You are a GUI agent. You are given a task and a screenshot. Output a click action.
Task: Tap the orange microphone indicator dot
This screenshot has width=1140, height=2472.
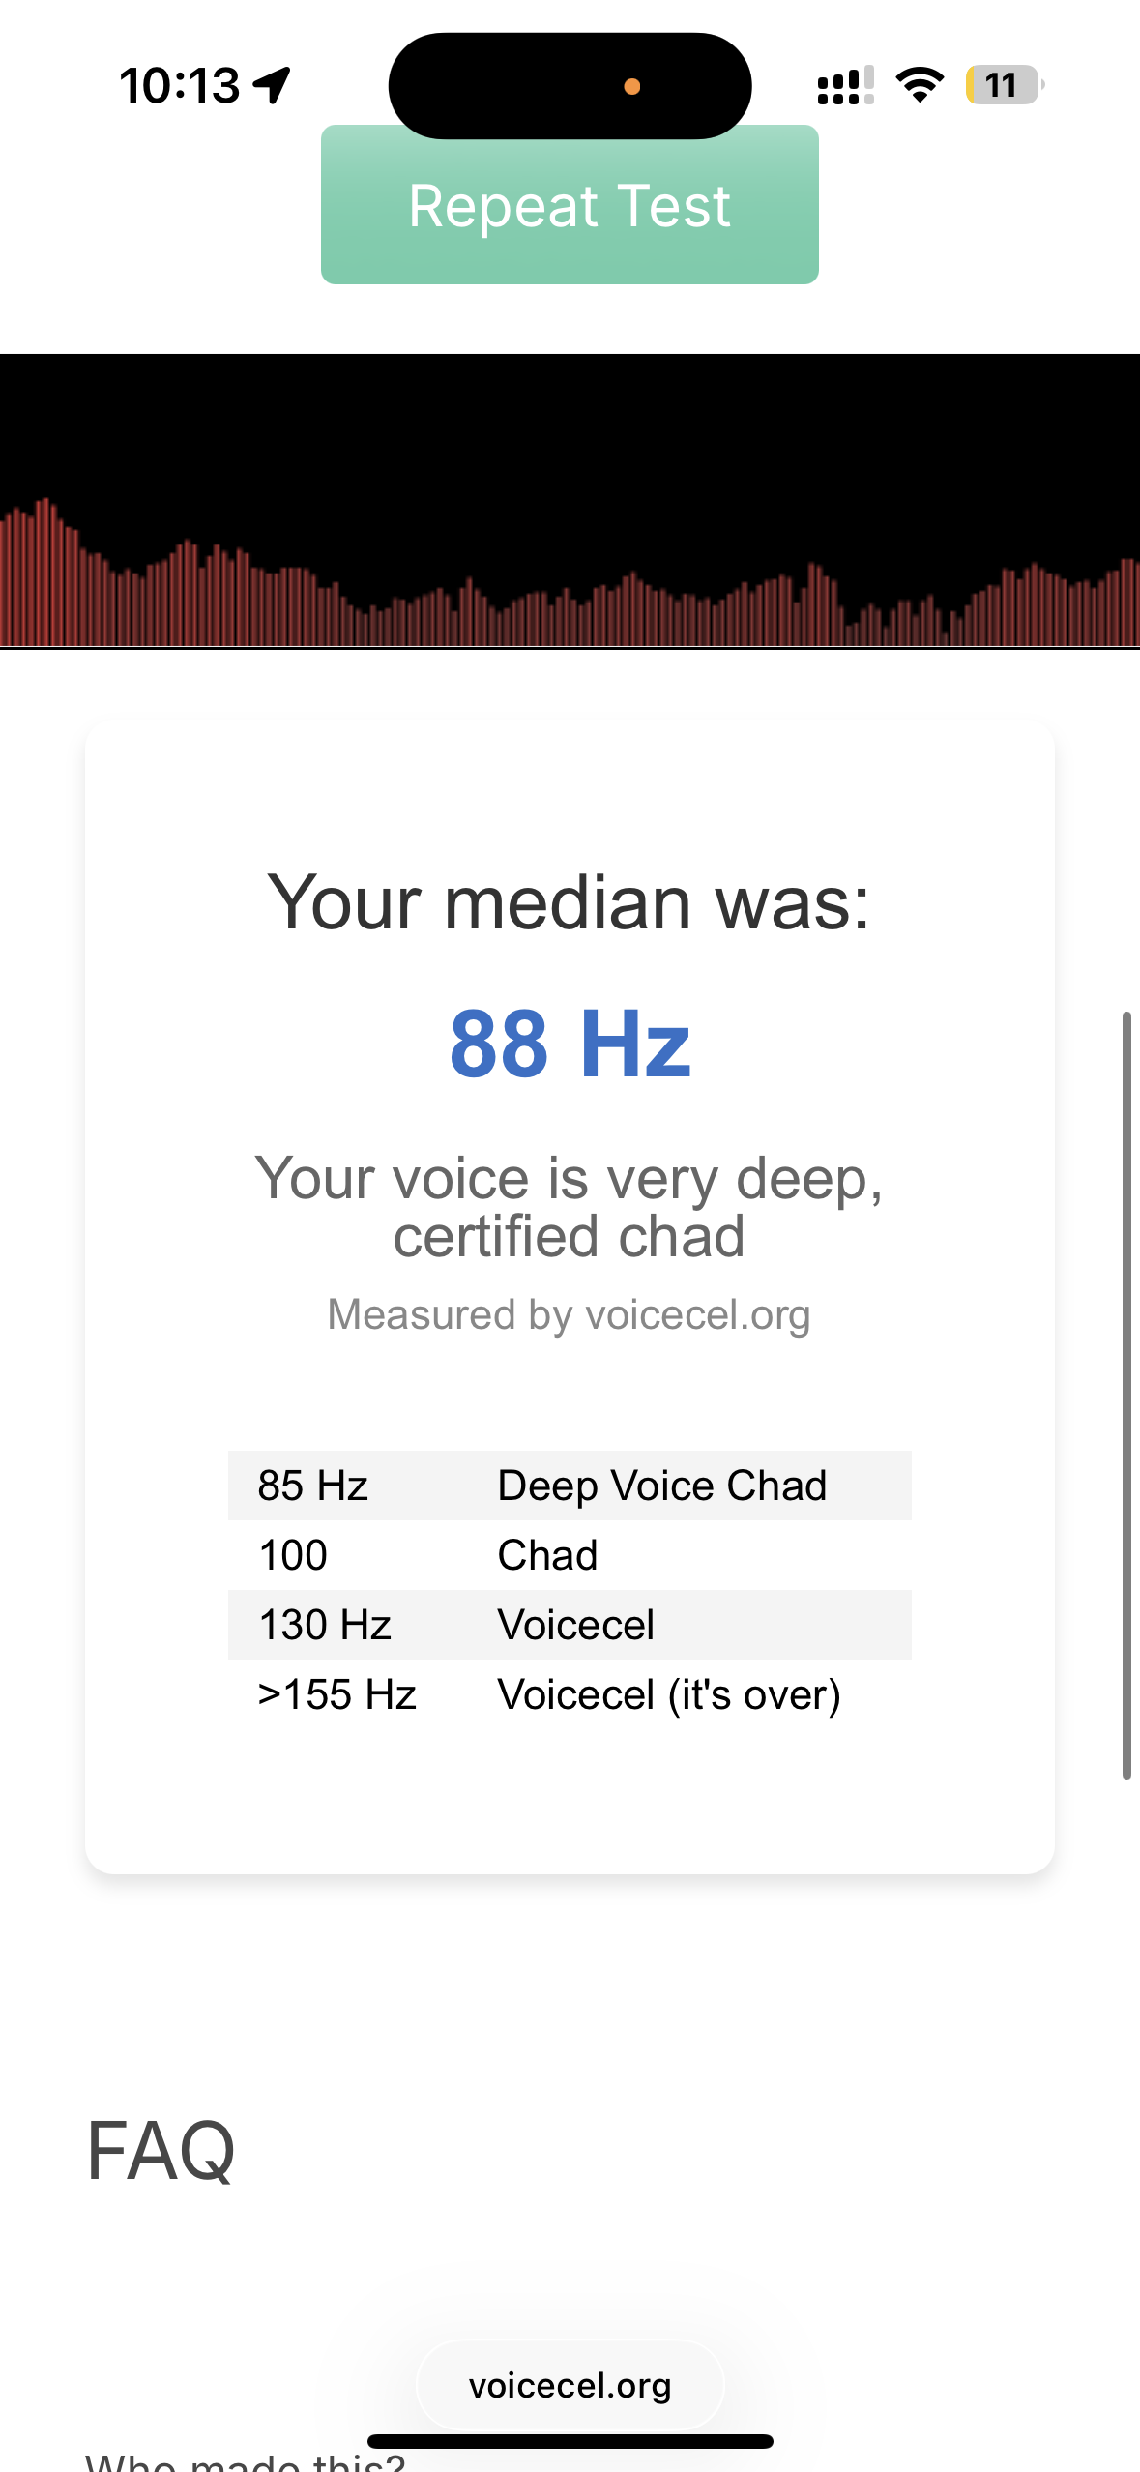(632, 87)
